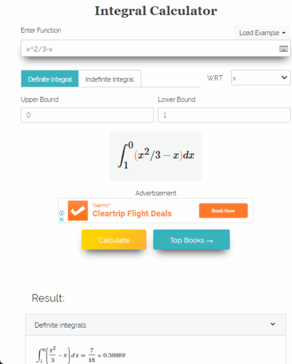Focus the Enter Function input field
Viewport: 292px width, 364px height.
[156, 48]
